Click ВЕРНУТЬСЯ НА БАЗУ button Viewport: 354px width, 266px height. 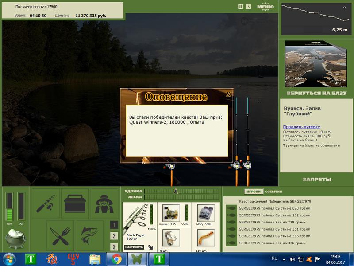tap(316, 93)
